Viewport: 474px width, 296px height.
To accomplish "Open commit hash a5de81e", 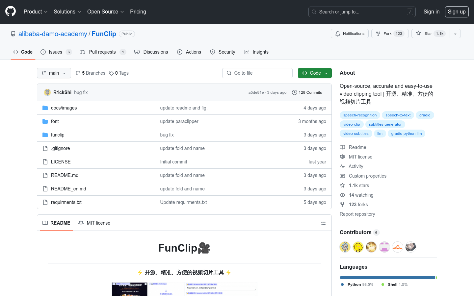I will click(x=256, y=92).
